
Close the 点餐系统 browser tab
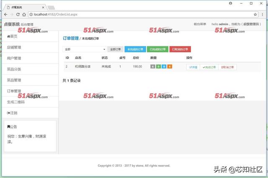pyautogui.click(x=43, y=8)
